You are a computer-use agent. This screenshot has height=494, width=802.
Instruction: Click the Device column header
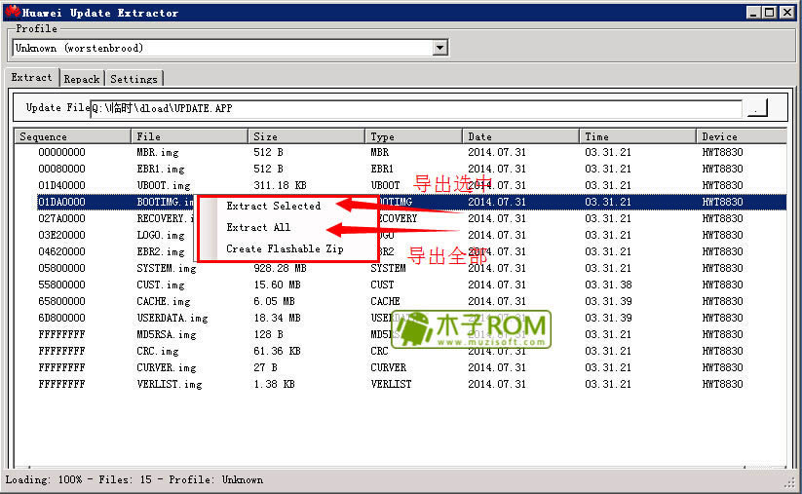coord(741,136)
